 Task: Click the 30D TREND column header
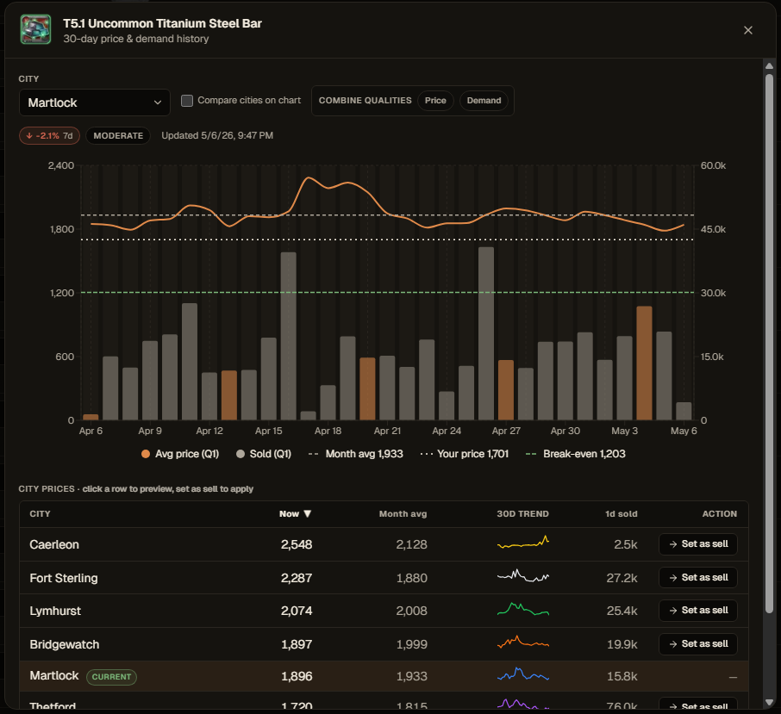tap(522, 514)
